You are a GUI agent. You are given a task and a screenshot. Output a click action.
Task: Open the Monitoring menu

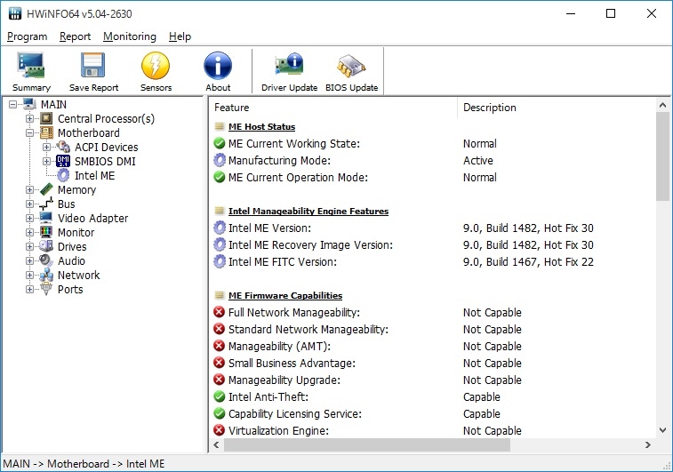pyautogui.click(x=129, y=36)
